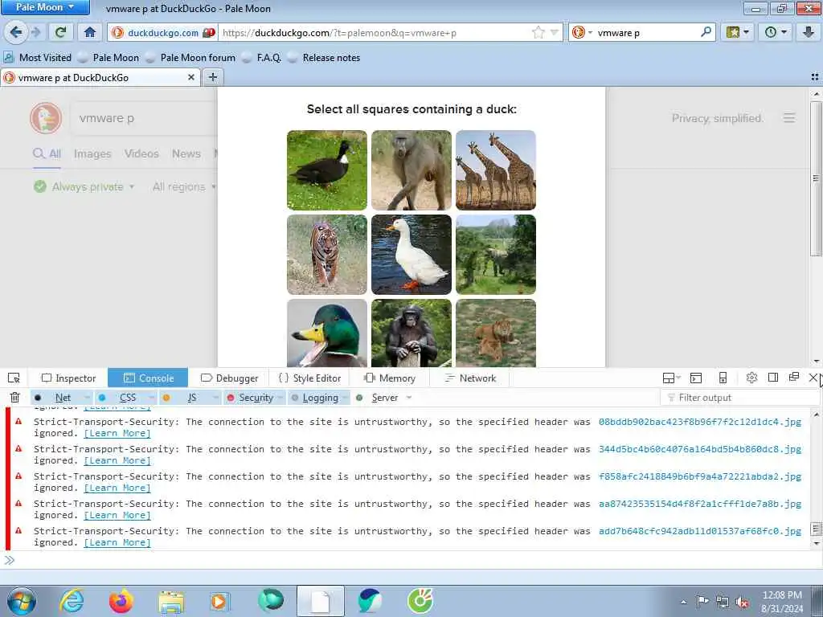Click the Learn More link in the add7b648cfc942adb11d01537af68fc0.jpg row
Viewport: 823px width, 617px height.
pos(117,542)
